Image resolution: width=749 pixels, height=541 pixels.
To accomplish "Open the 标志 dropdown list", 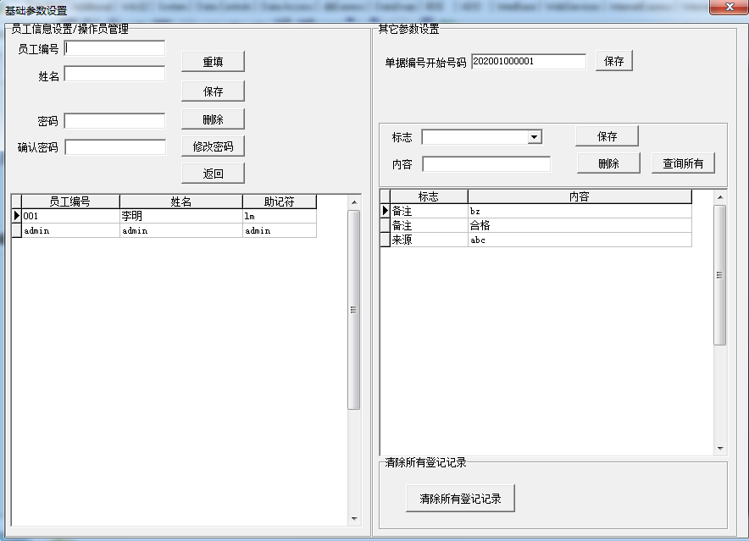I will click(535, 137).
